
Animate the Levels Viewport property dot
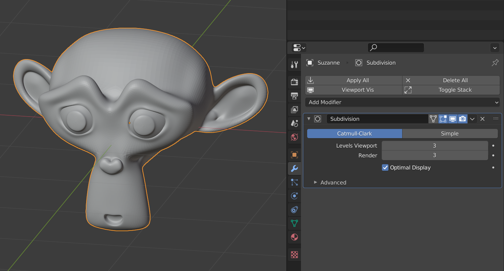(x=493, y=146)
